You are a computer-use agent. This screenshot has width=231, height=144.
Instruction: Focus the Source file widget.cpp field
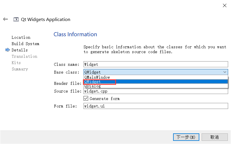(156, 91)
